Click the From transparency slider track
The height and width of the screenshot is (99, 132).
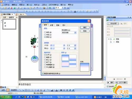pyautogui.click(x=58, y=45)
